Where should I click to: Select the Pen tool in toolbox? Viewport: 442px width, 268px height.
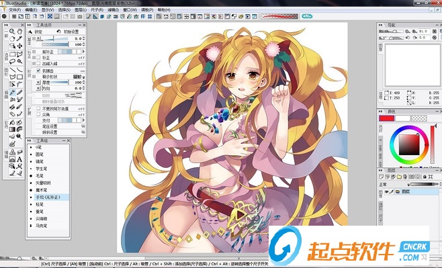[12, 92]
